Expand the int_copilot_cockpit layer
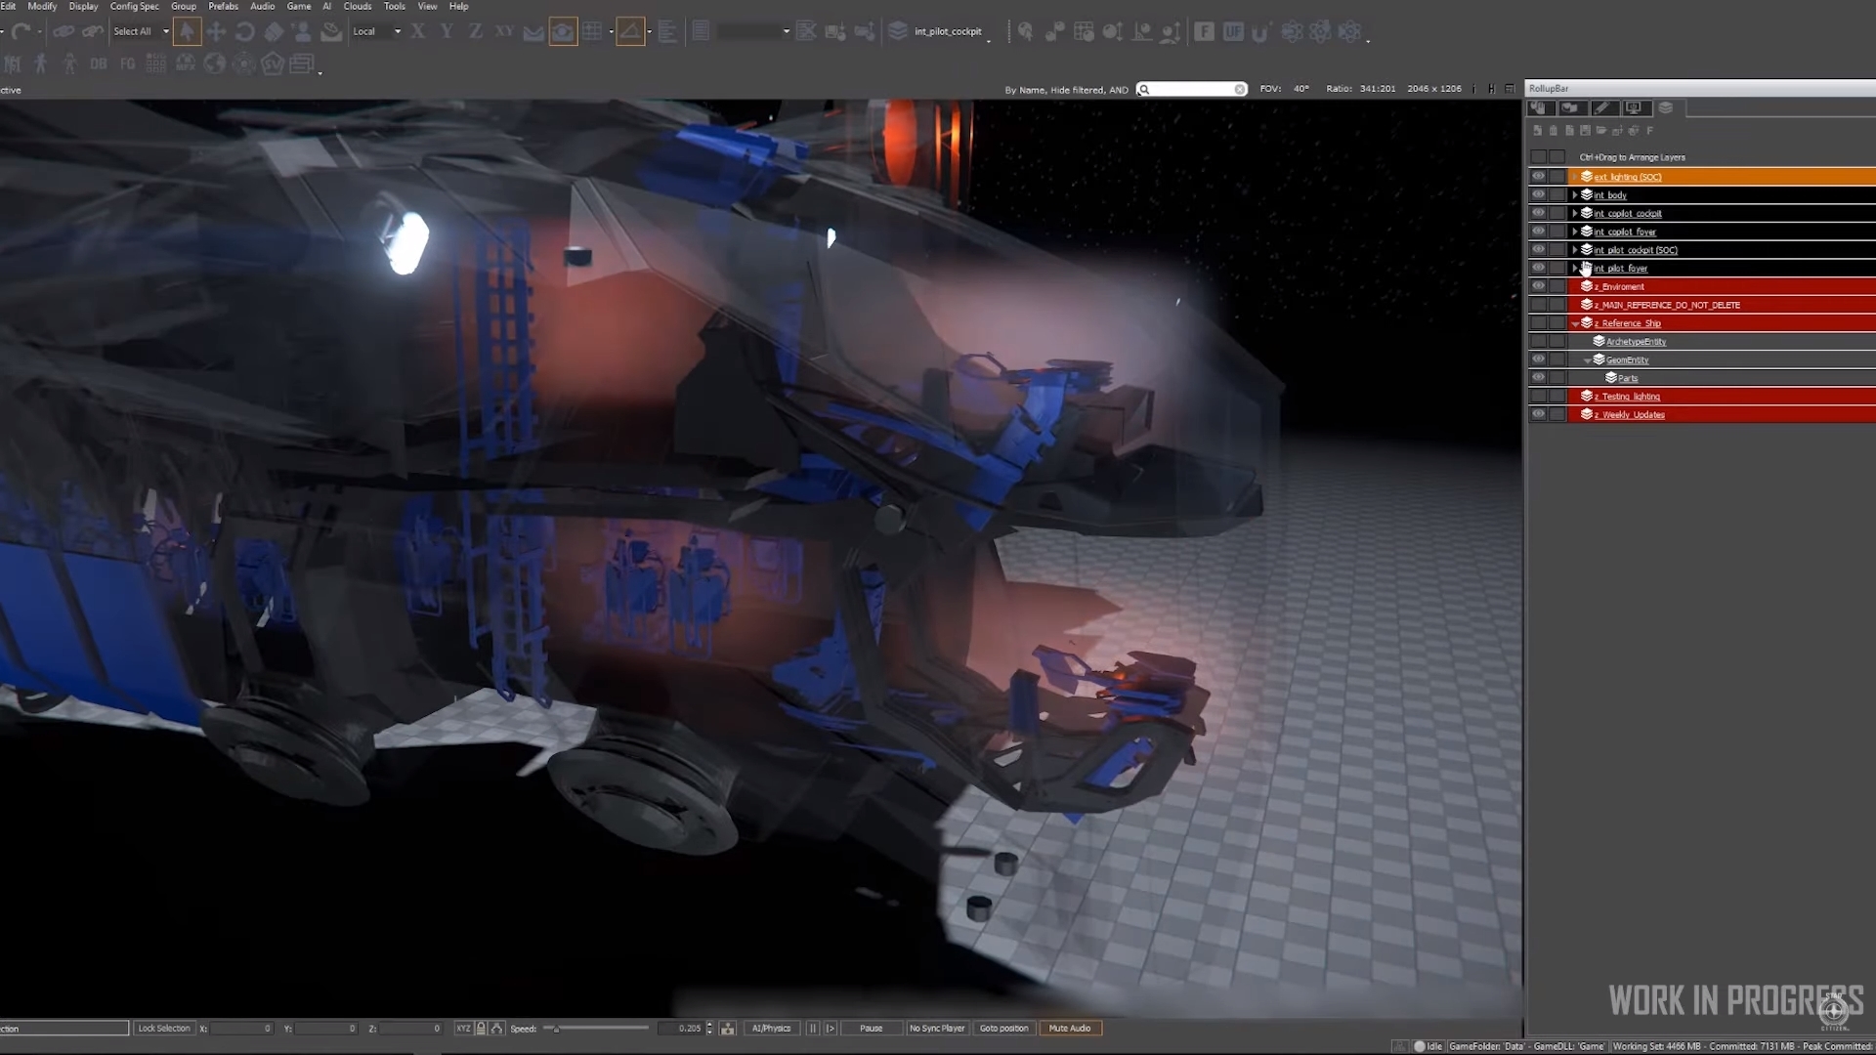The width and height of the screenshot is (1876, 1055). [x=1575, y=213]
